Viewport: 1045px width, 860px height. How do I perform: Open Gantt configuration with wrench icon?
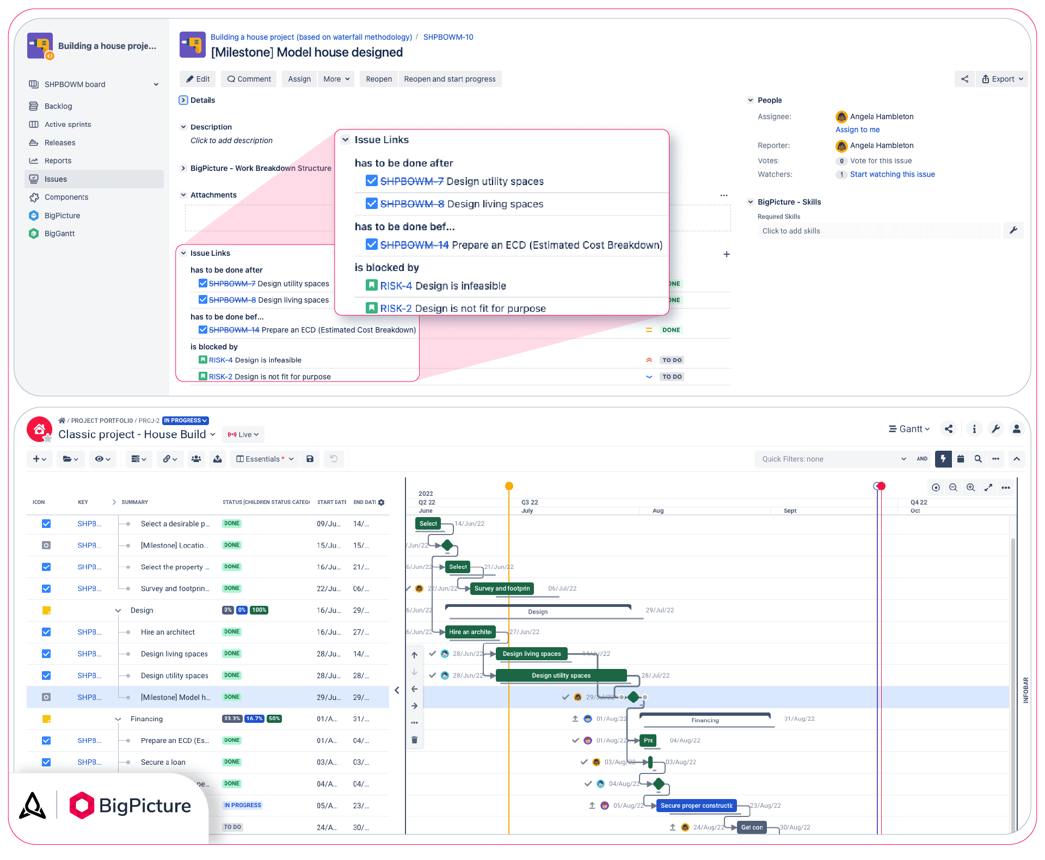point(995,429)
